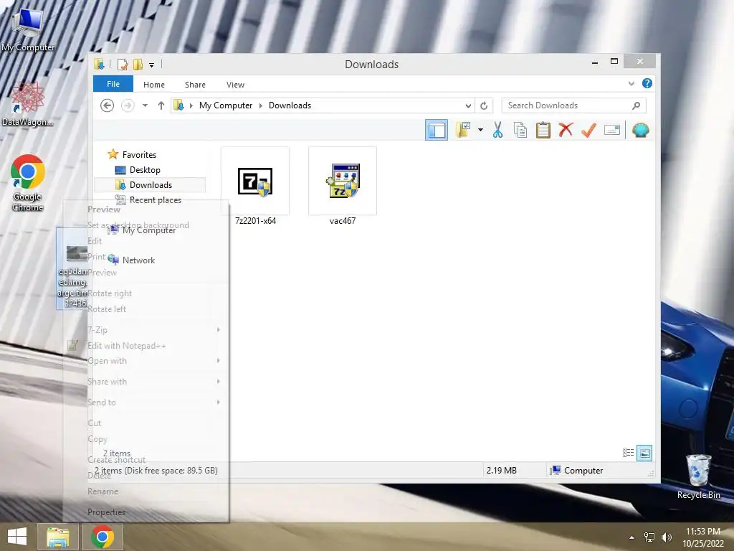Select Desktop in navigation pane
734x551 pixels.
[138, 169]
